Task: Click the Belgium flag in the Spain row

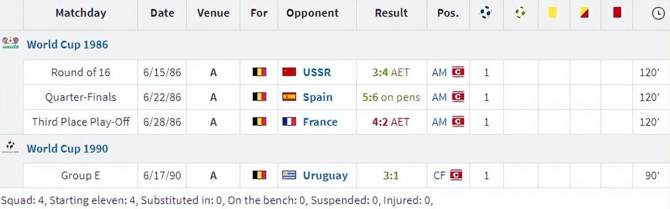Action: click(260, 97)
